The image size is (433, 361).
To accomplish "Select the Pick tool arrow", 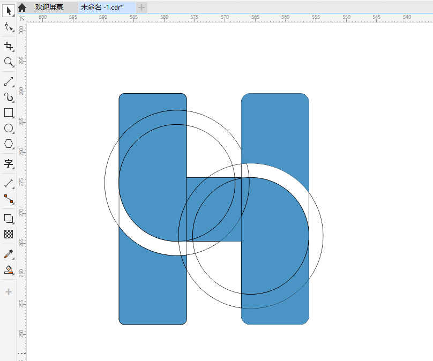I will 9,11.
